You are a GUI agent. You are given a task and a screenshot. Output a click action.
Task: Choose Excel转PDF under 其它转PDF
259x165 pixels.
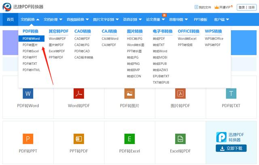(57, 51)
